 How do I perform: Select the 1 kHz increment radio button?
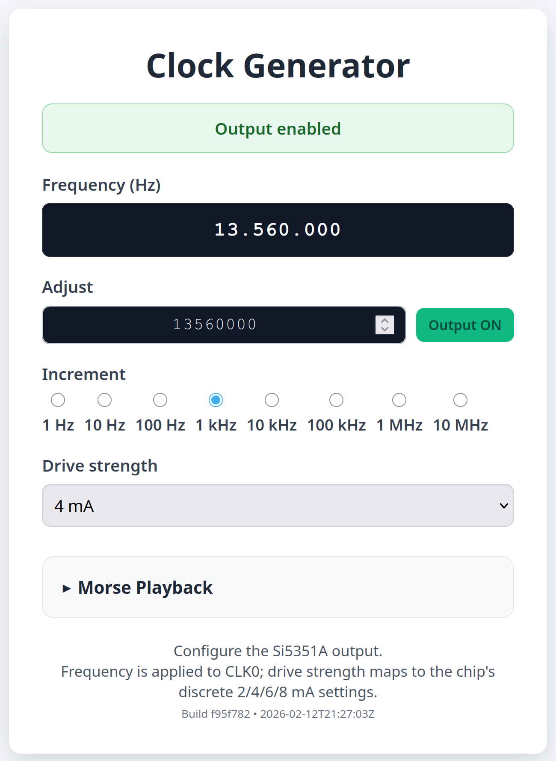(216, 400)
